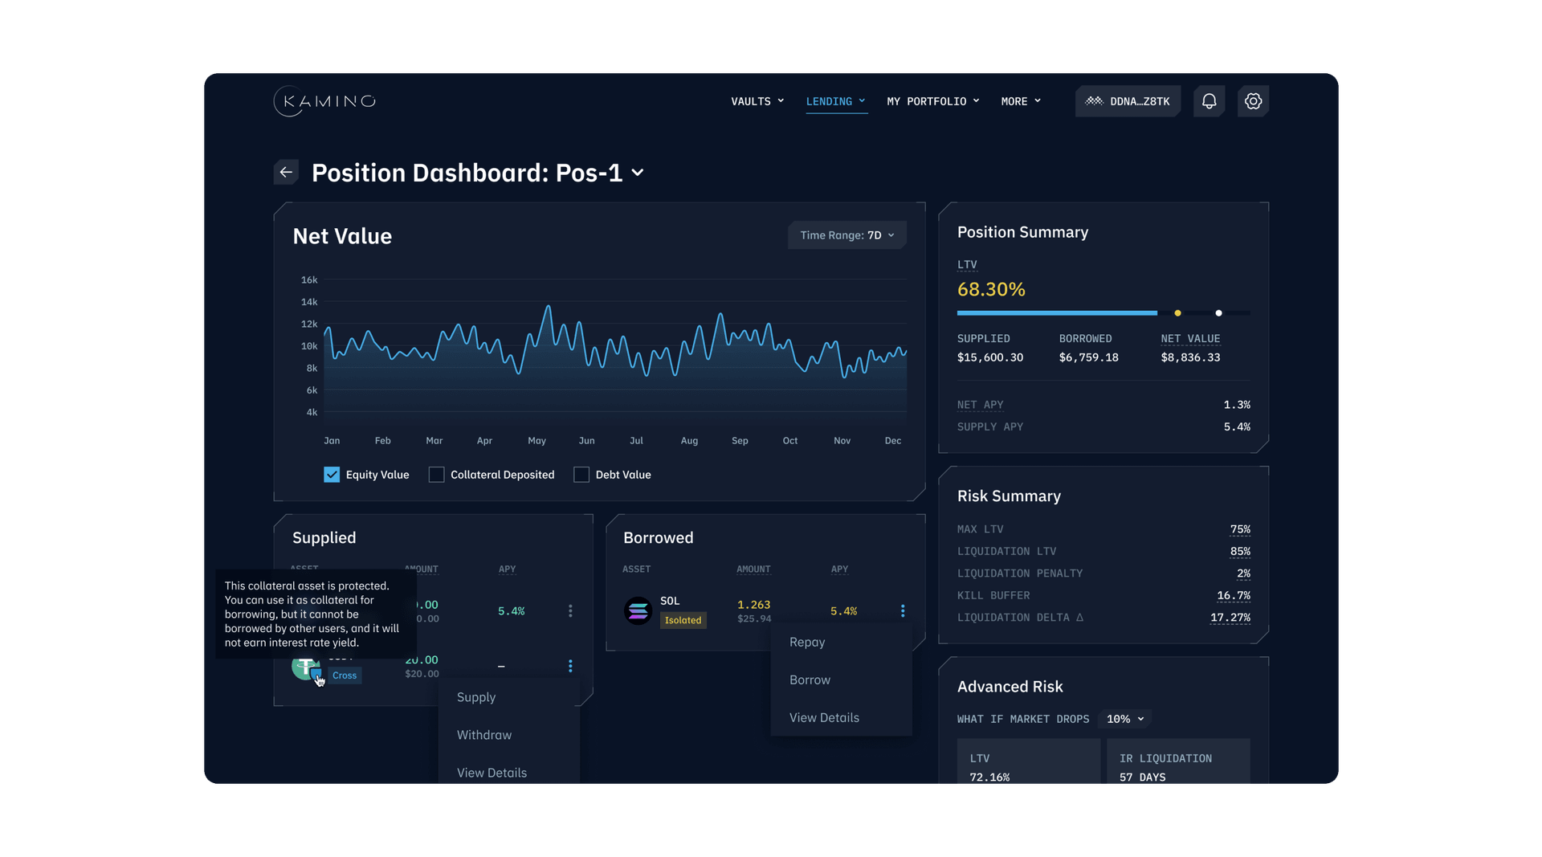Click the Max LTV 75% value
This screenshot has height=857, width=1542.
(x=1240, y=529)
